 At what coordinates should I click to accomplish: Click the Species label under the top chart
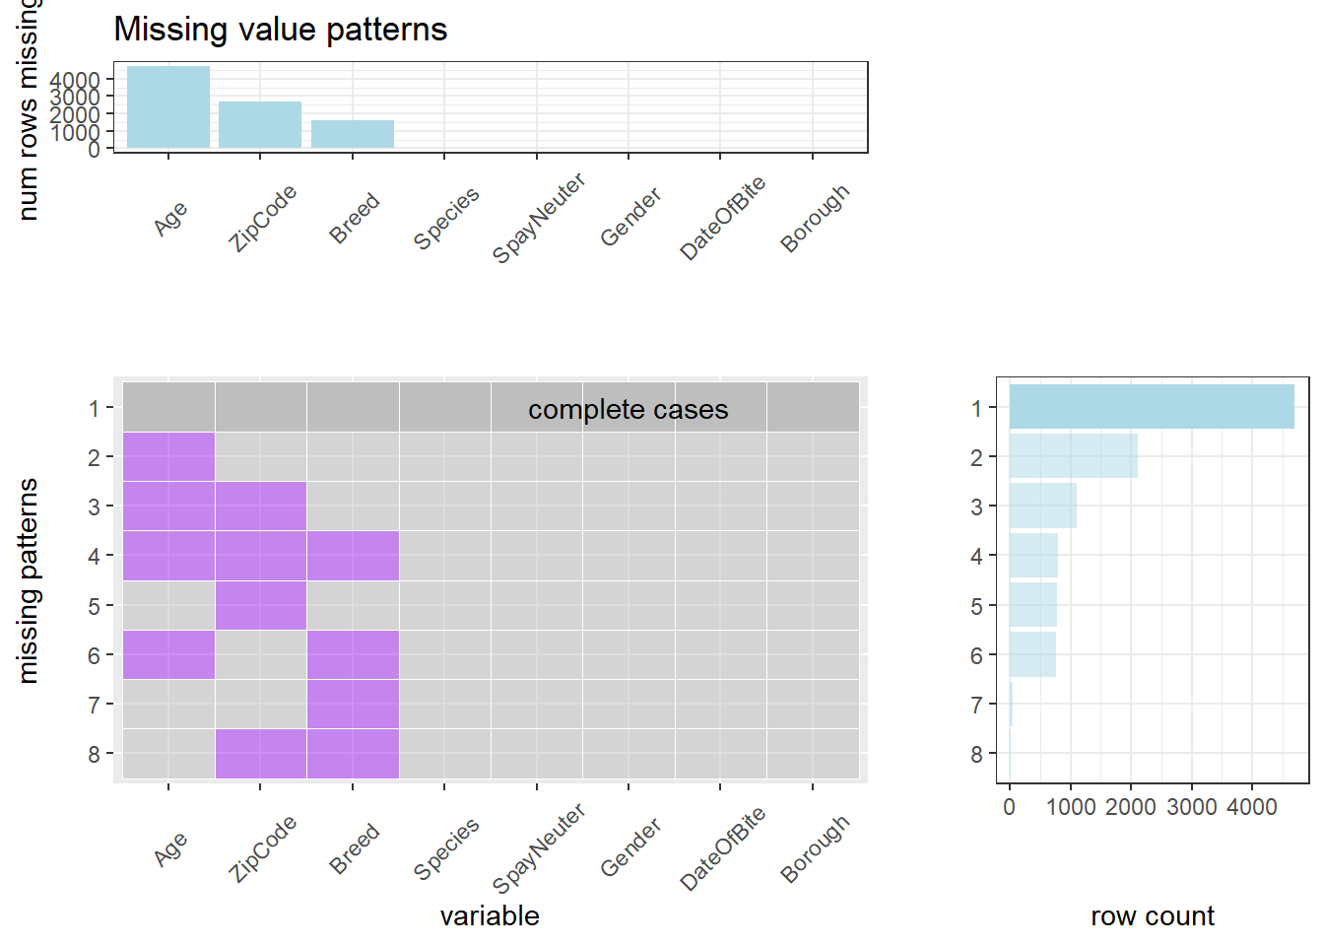click(446, 218)
